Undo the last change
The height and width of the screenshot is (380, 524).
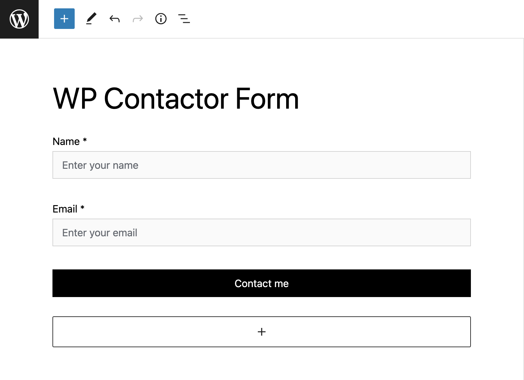pos(115,19)
